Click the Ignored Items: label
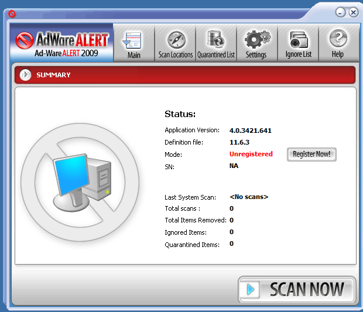Viewport: 363px width, 312px height. click(186, 232)
